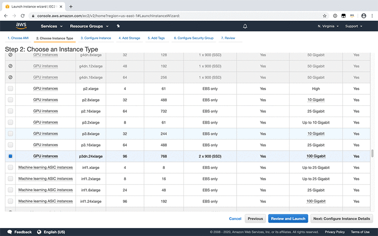The image size is (378, 236).
Task: Click 2 x 900 (SSD) storage cell
Action: [210, 156]
